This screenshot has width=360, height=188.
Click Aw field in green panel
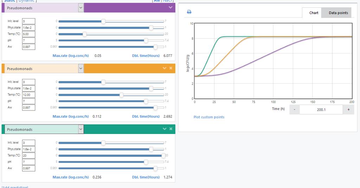29,168
